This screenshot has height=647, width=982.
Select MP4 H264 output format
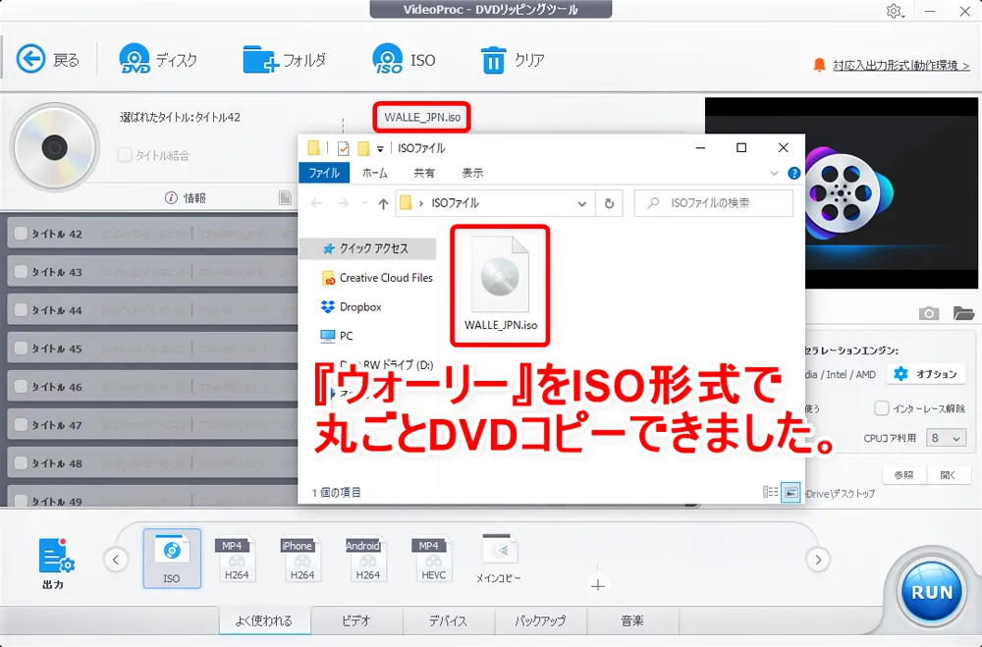coord(237,558)
